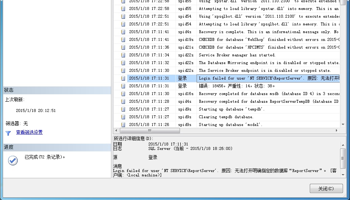Select 'Login failed for user NT SERVICE\ReportServer' message
Viewport: 350px width, 200px height.
[x=268, y=78]
